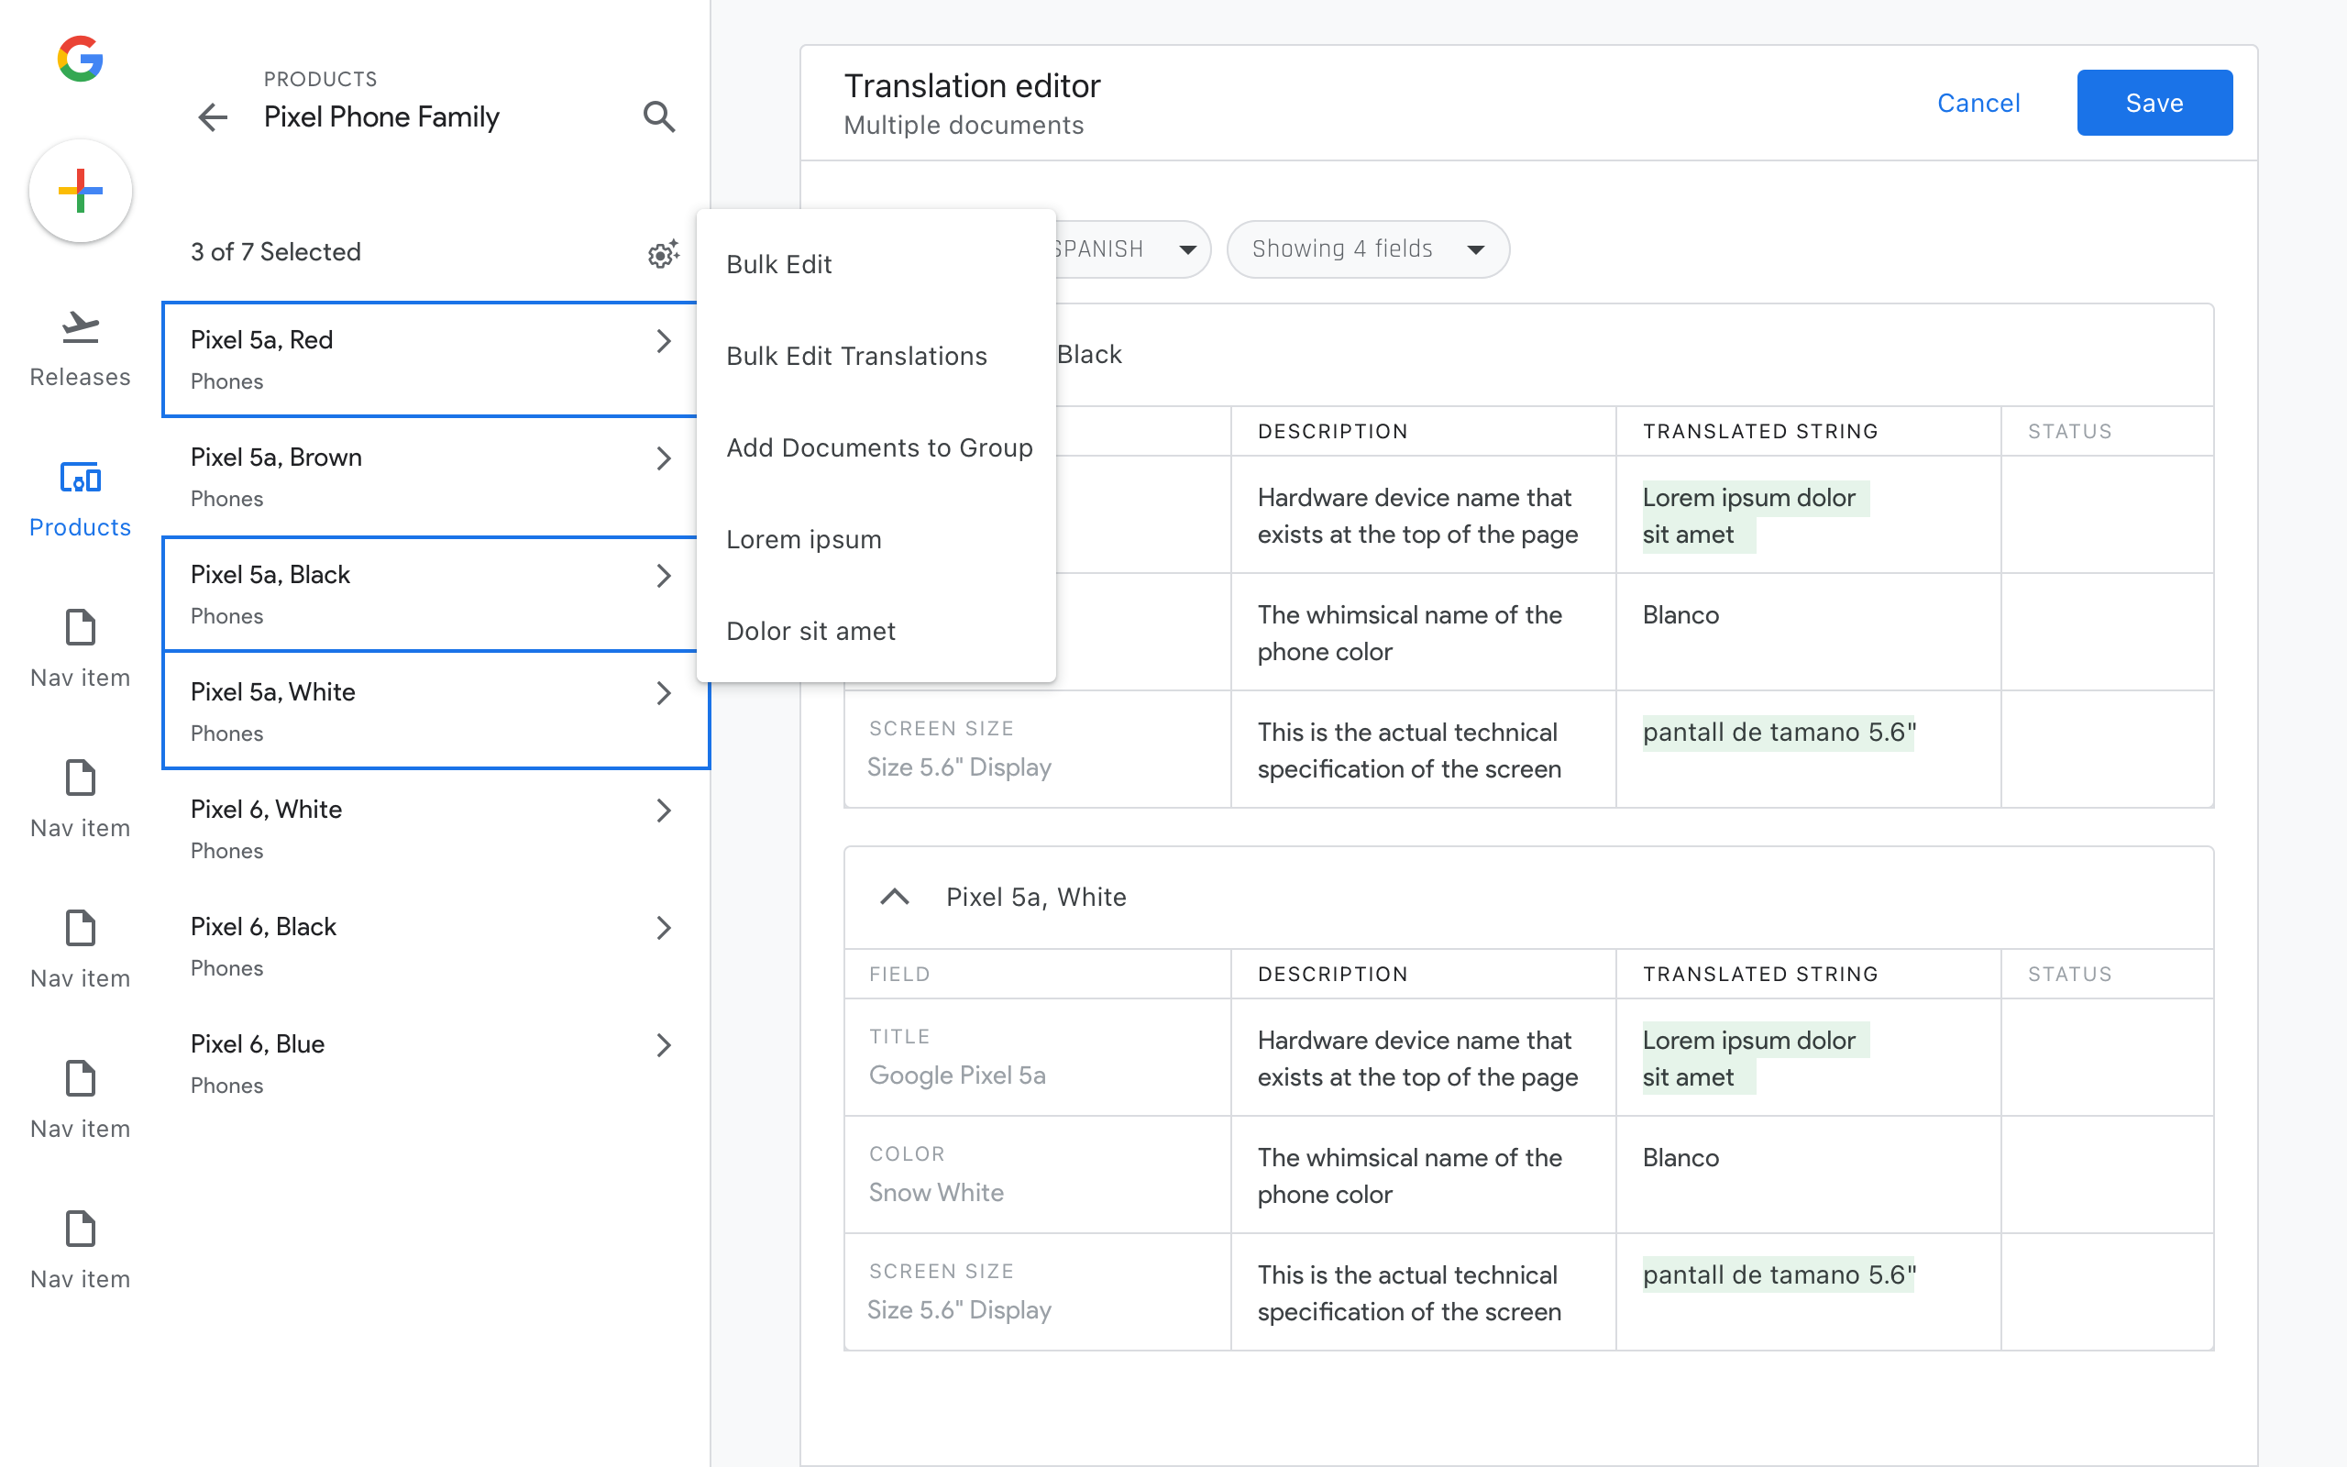
Task: Select the Pixel 6, White product
Action: point(435,830)
